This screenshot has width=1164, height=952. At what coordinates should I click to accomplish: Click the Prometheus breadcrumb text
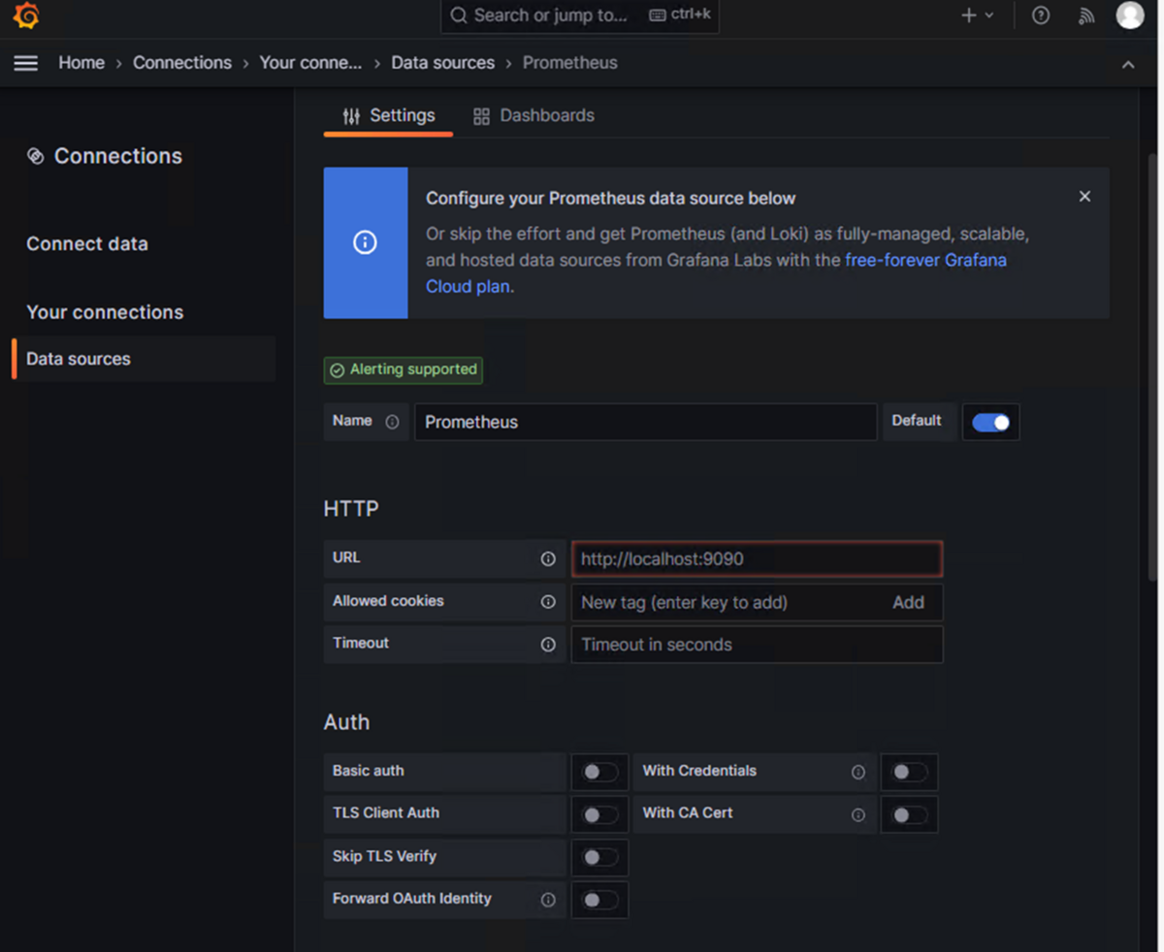click(x=570, y=63)
